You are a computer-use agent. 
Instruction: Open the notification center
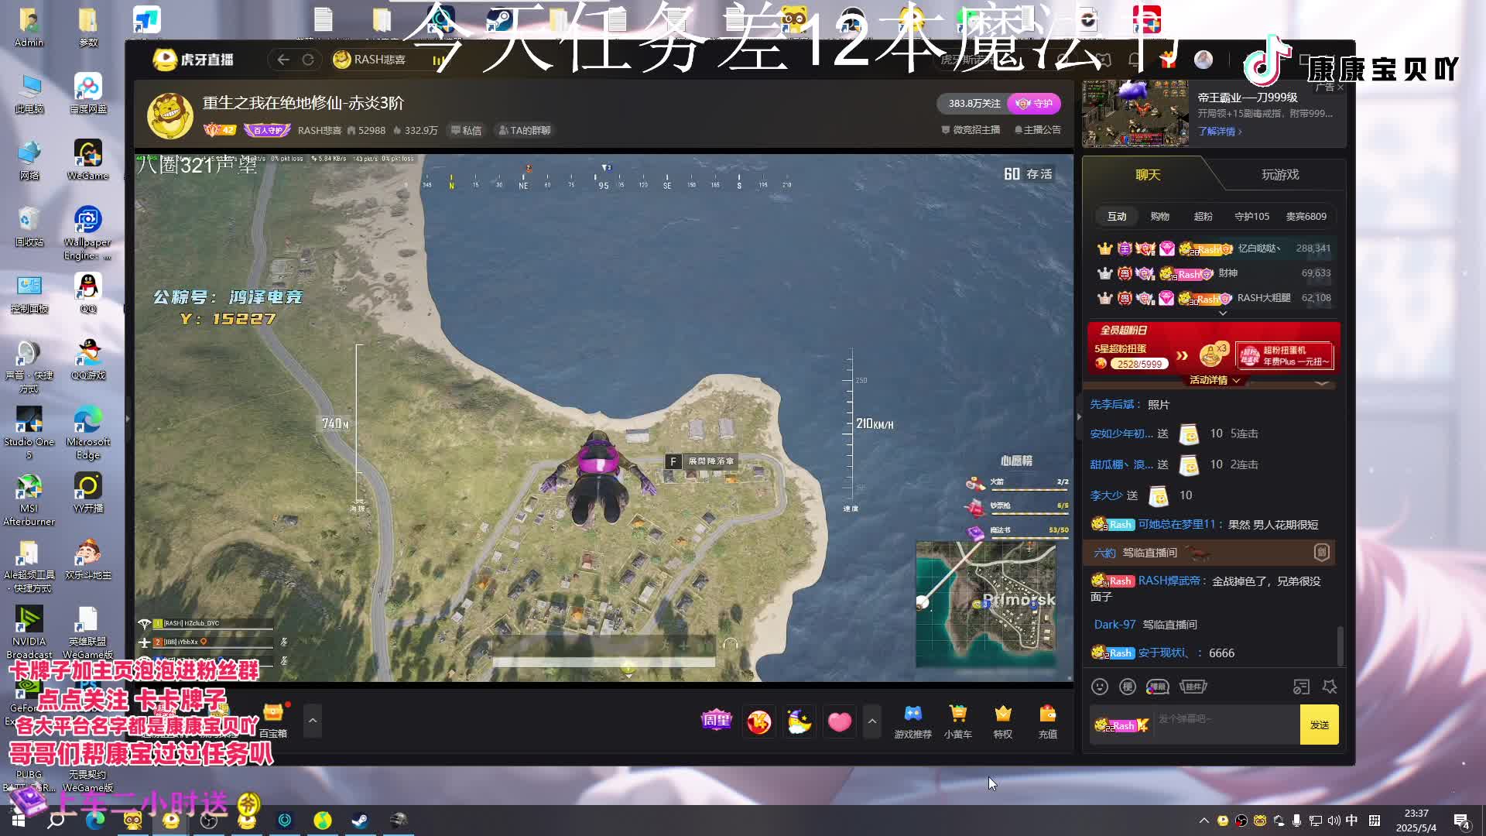1461,821
